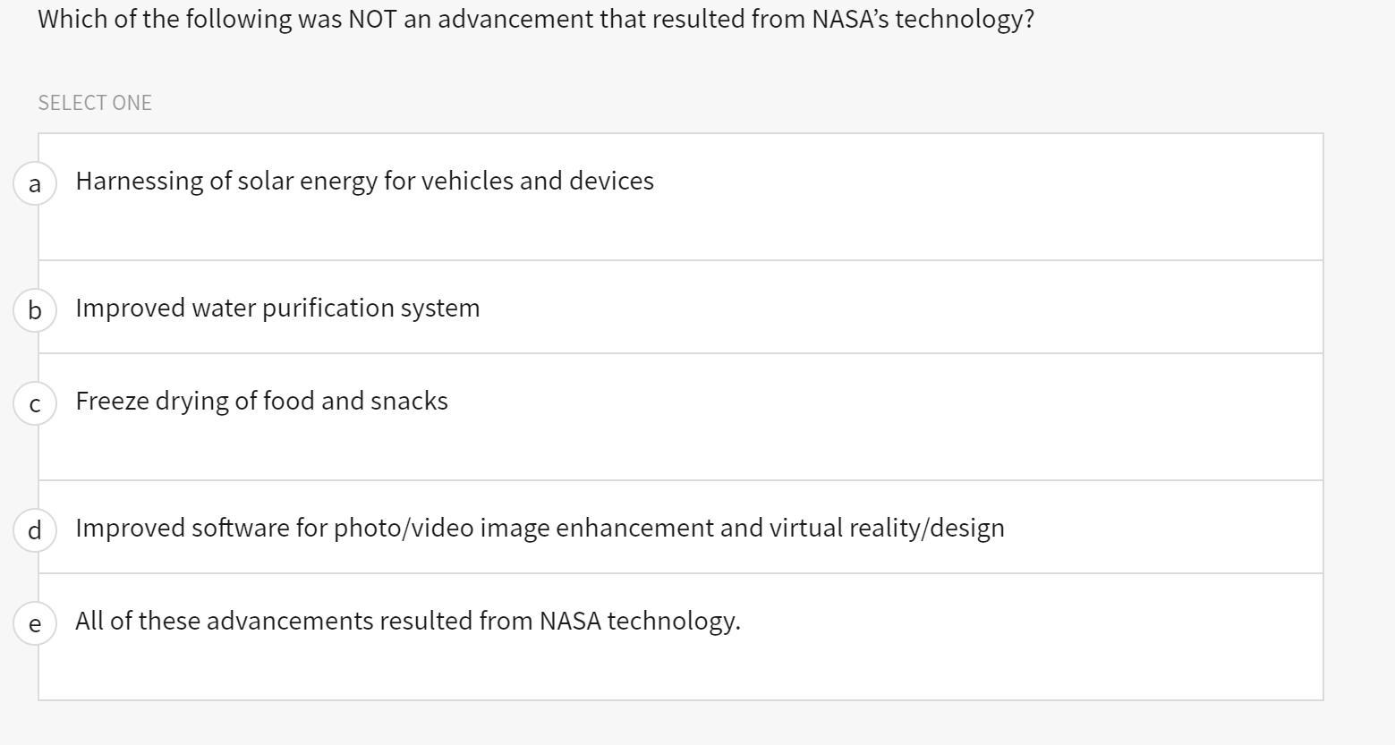The width and height of the screenshot is (1395, 745).
Task: Click 'All of these advancements' answer text
Action: 407,621
